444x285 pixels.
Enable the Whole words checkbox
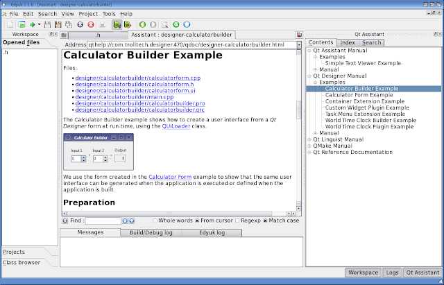(155, 221)
